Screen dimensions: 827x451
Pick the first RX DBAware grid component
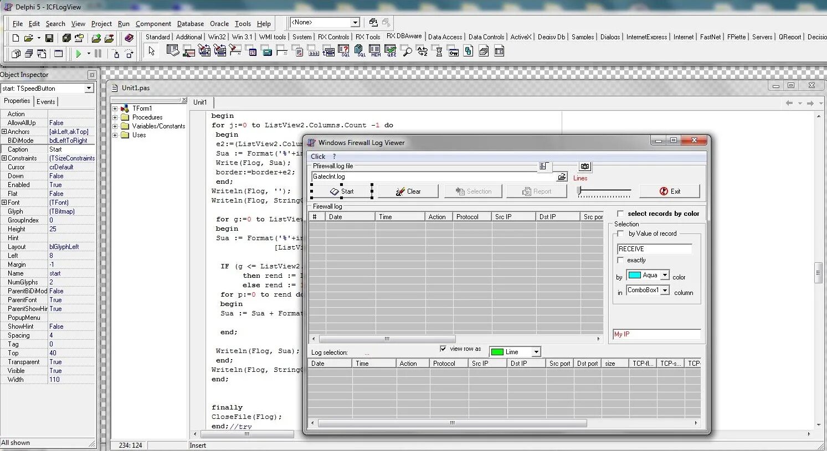point(173,51)
